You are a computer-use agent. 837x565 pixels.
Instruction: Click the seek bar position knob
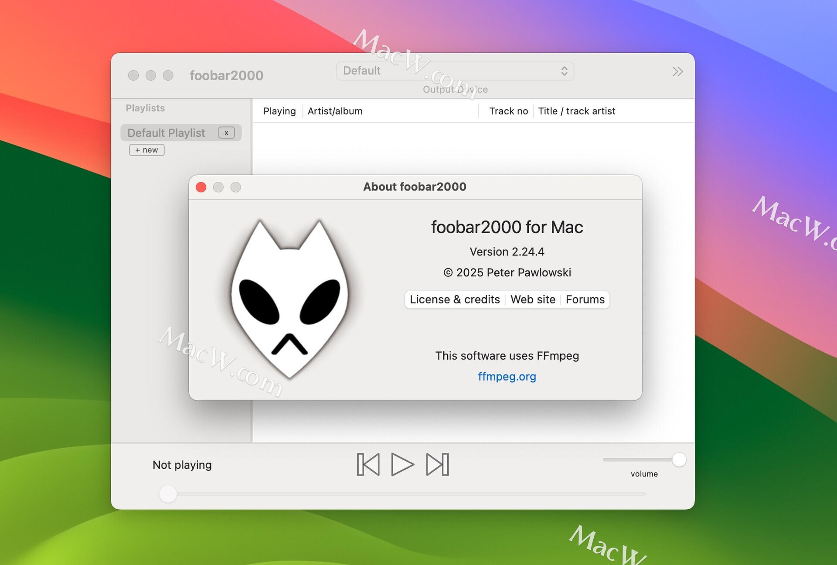click(x=168, y=494)
